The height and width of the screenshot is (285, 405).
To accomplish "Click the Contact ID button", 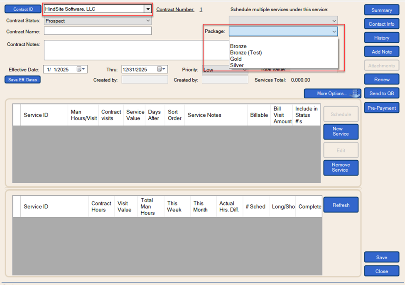I will pos(23,9).
